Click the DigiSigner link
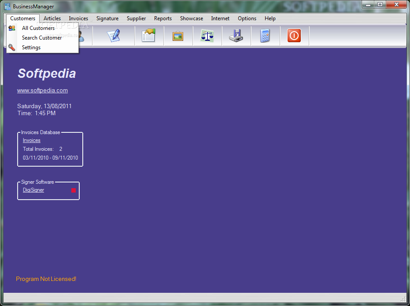Viewport: 410px width, 306px height. tap(33, 190)
